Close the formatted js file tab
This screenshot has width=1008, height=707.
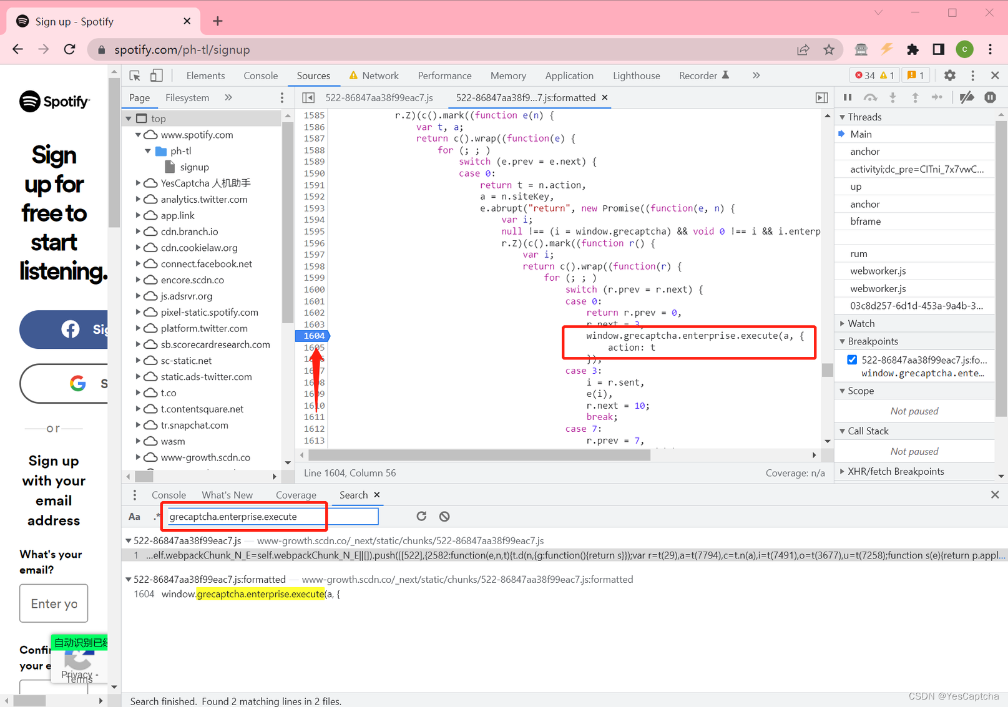pos(604,97)
